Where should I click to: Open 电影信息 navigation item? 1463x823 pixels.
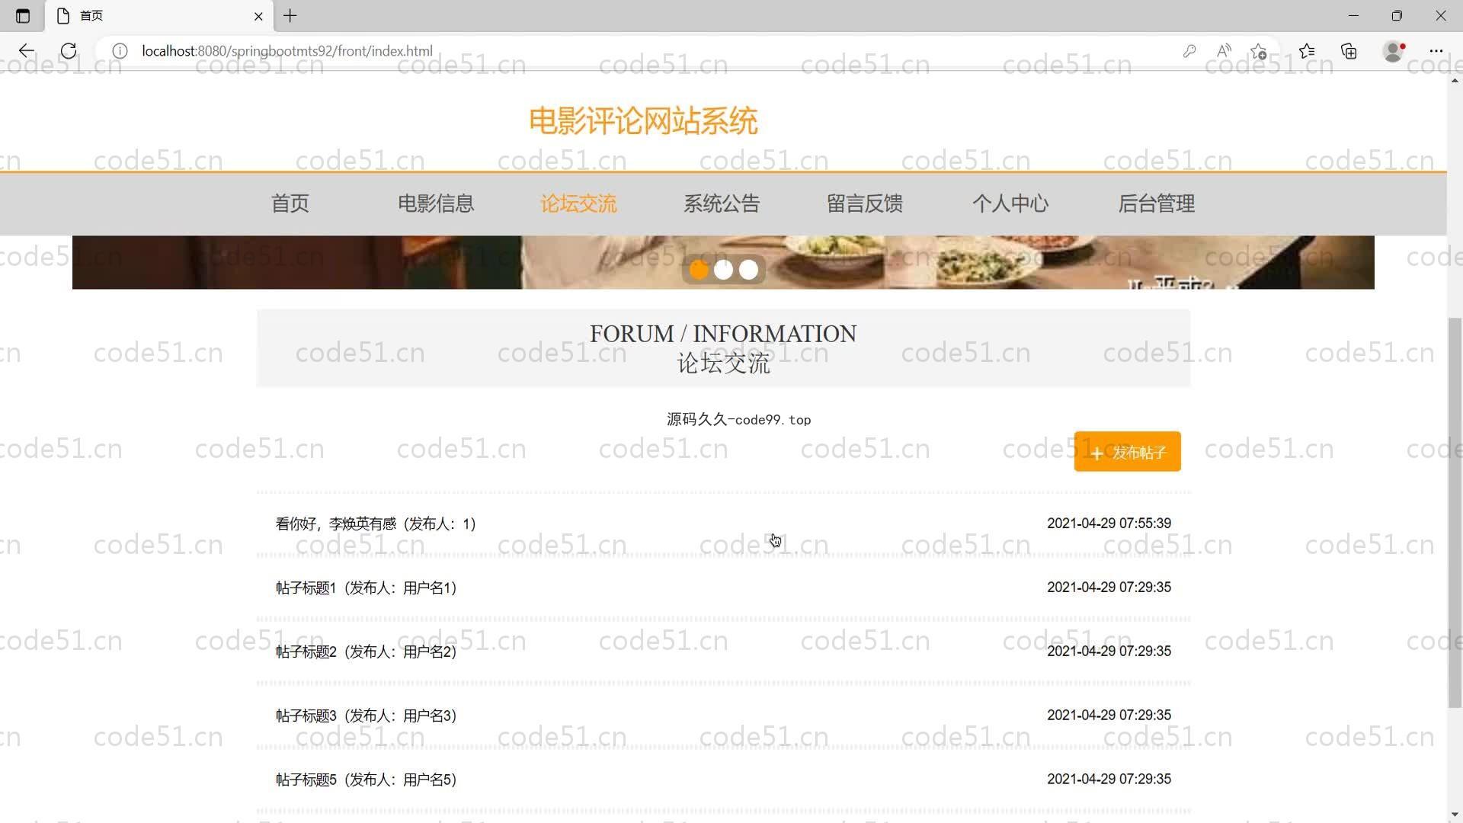(436, 203)
